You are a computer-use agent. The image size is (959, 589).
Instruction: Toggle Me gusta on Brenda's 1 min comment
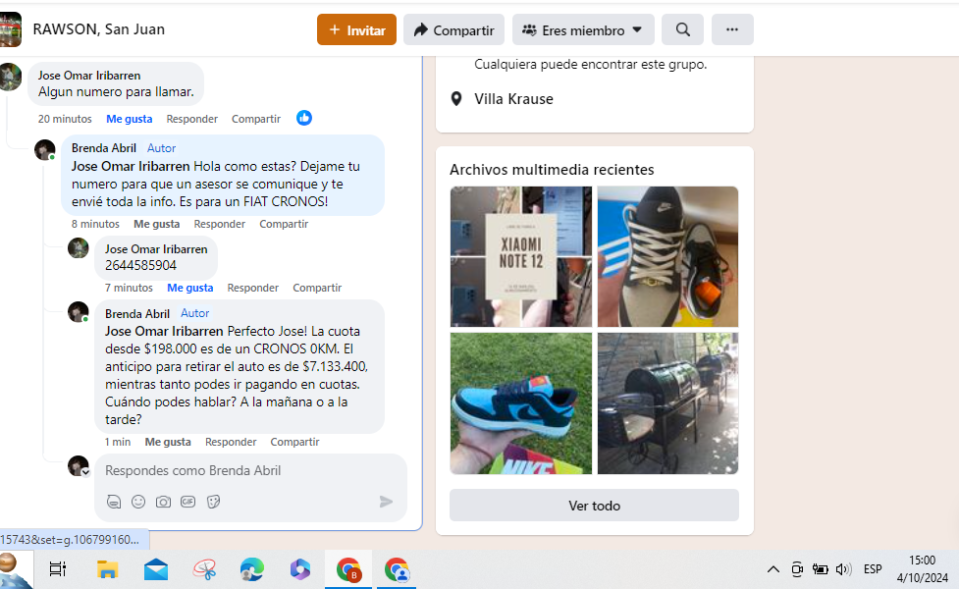click(168, 442)
